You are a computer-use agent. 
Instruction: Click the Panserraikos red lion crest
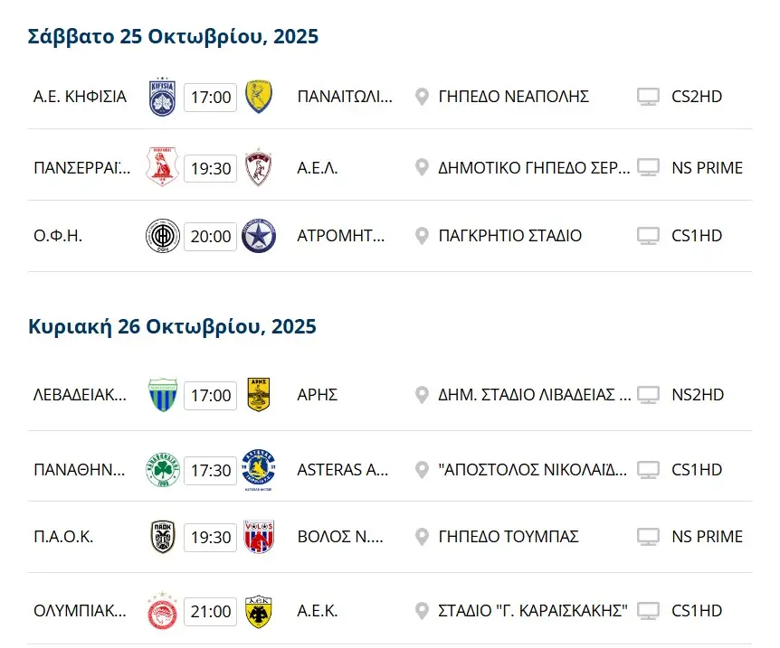163,167
